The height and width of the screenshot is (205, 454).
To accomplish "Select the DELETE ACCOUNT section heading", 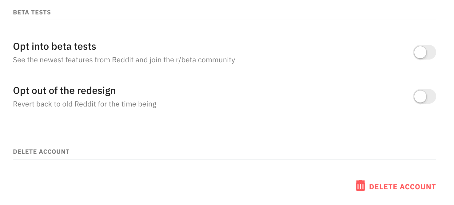I will click(x=41, y=151).
